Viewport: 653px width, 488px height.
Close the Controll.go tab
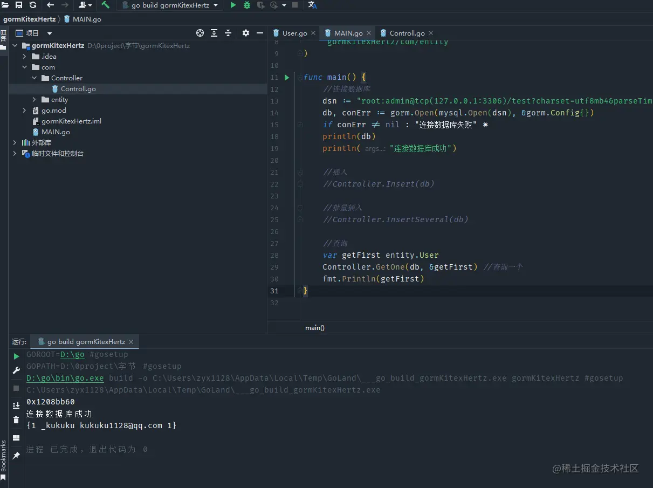pos(431,33)
